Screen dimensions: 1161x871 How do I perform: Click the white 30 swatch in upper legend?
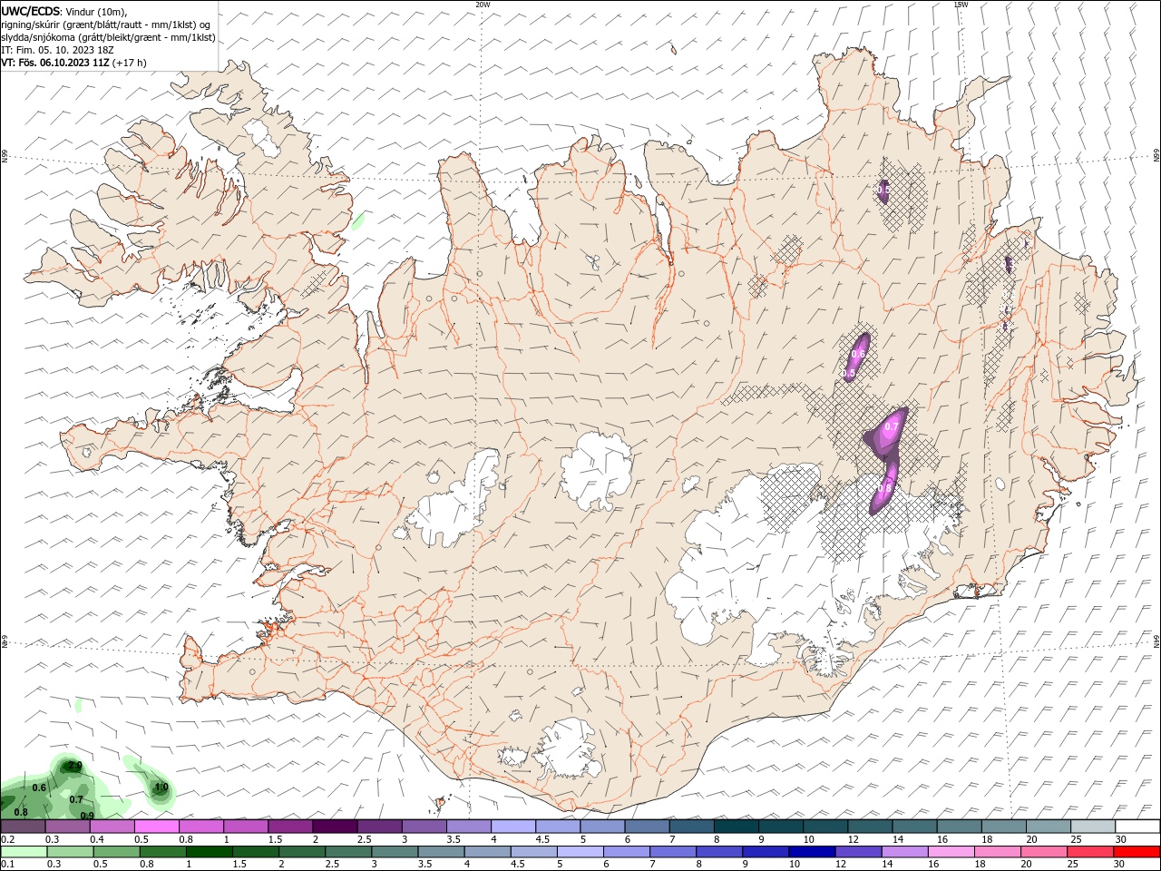(1137, 827)
